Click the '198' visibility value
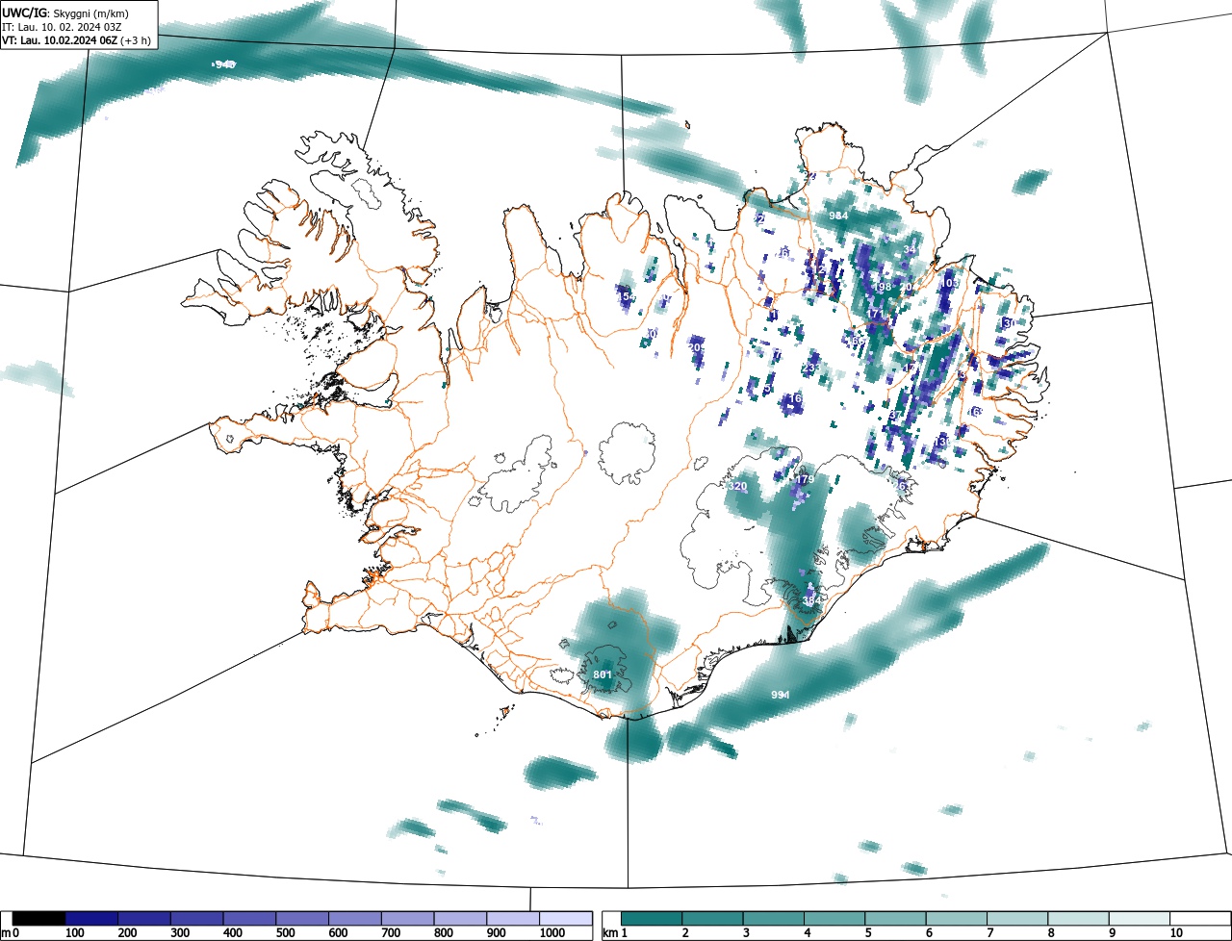The image size is (1232, 941). coord(883,288)
